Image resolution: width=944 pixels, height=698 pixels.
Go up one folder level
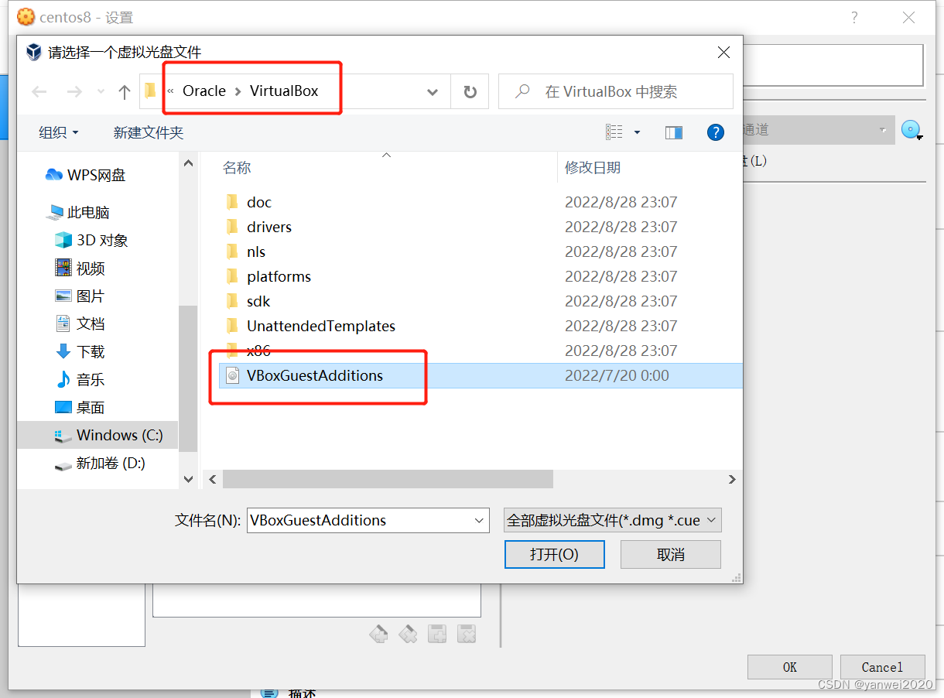tap(124, 91)
